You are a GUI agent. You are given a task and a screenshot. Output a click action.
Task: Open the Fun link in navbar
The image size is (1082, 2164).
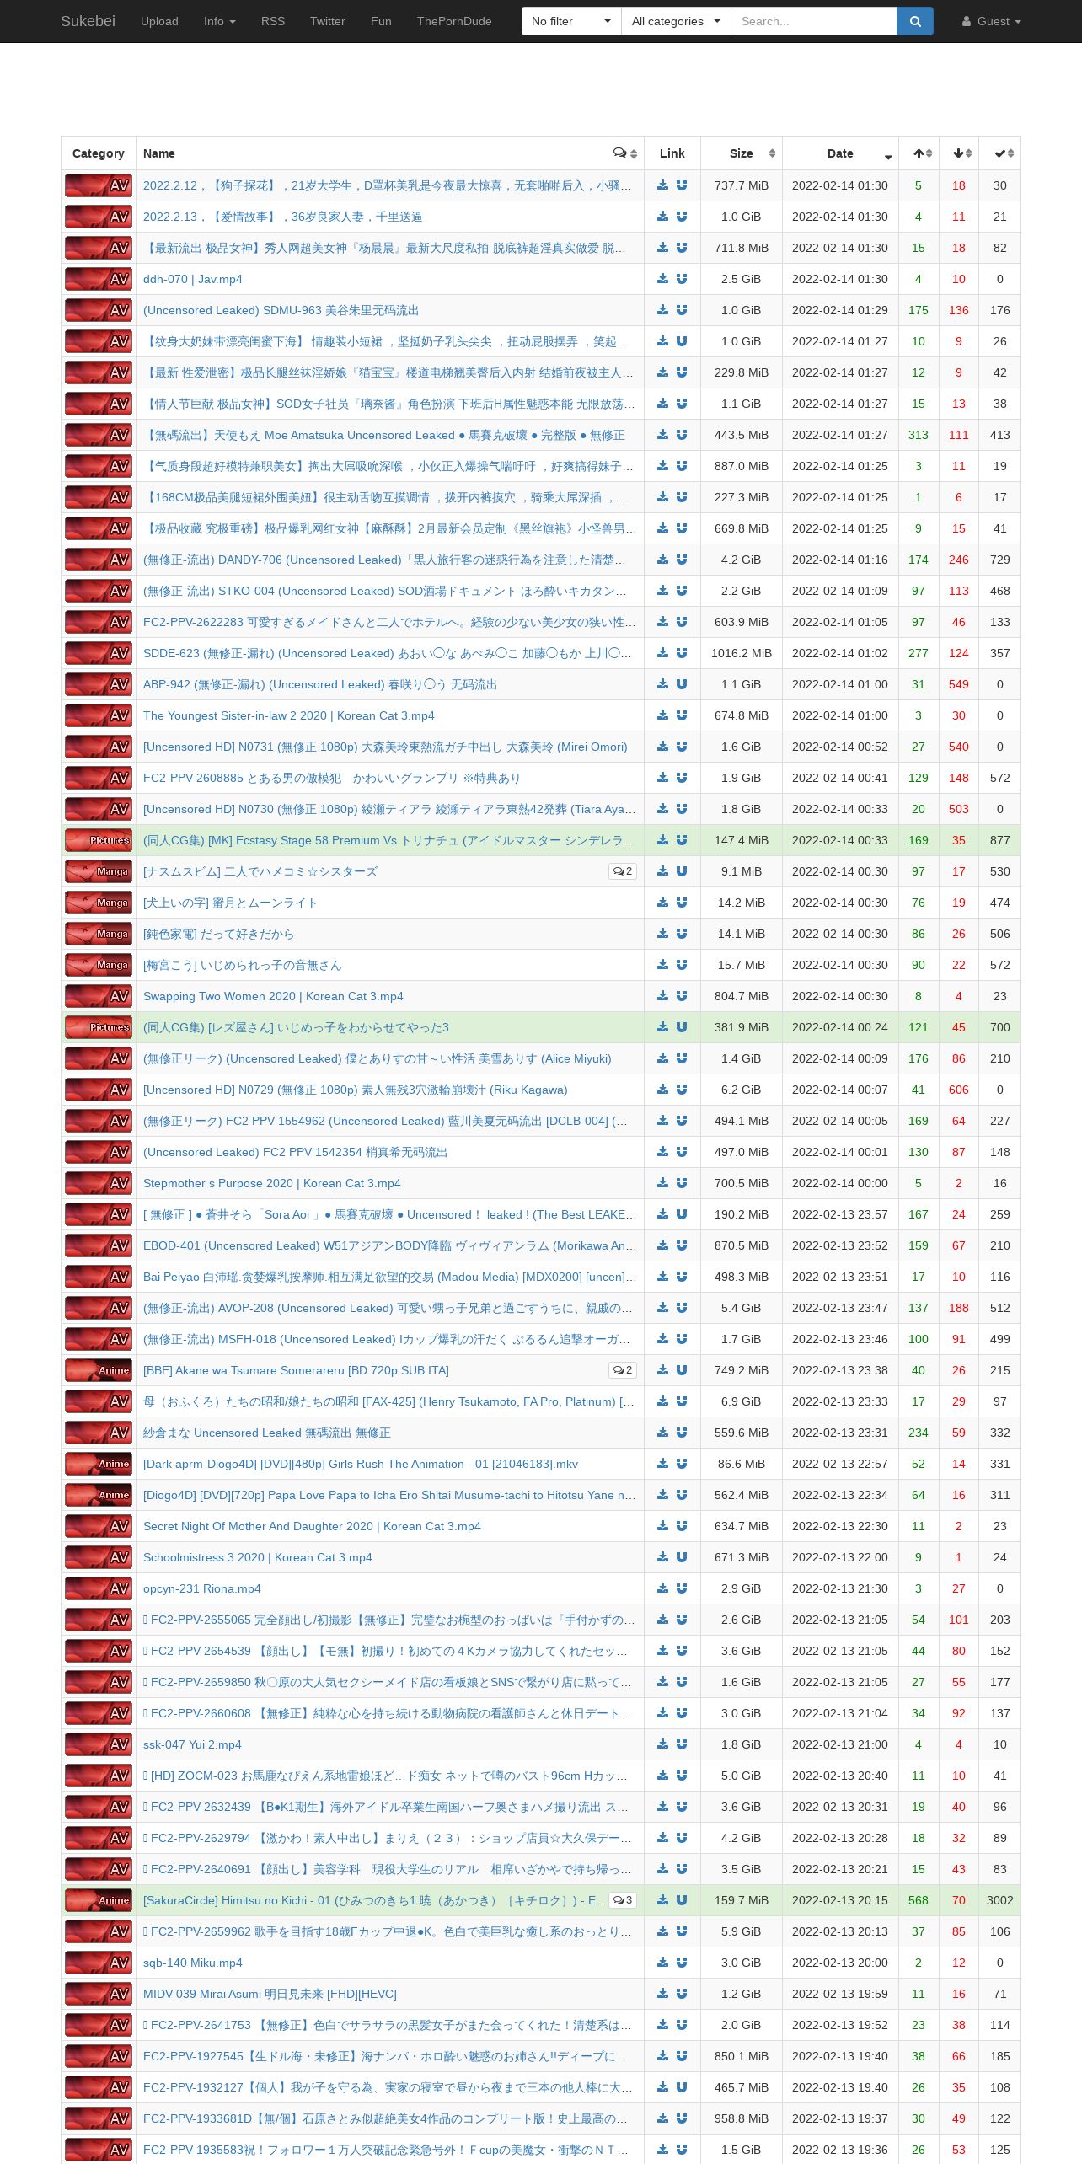381,21
